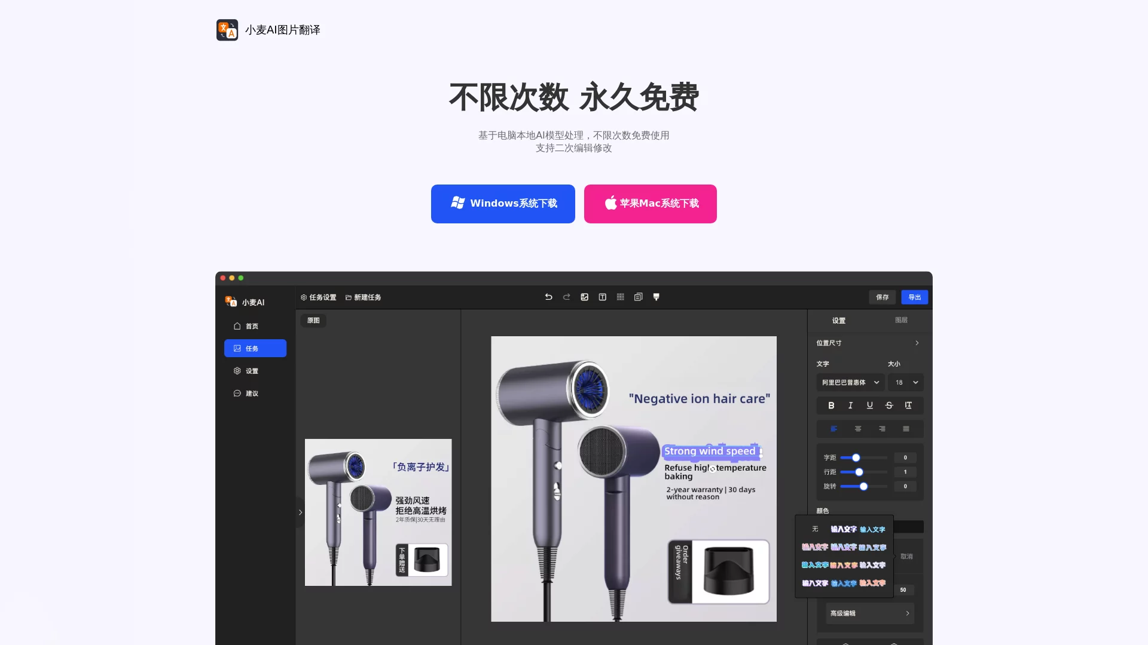Image resolution: width=1148 pixels, height=645 pixels.
Task: Click the eyedropper/paint tool icon in toolbar
Action: pyautogui.click(x=656, y=297)
